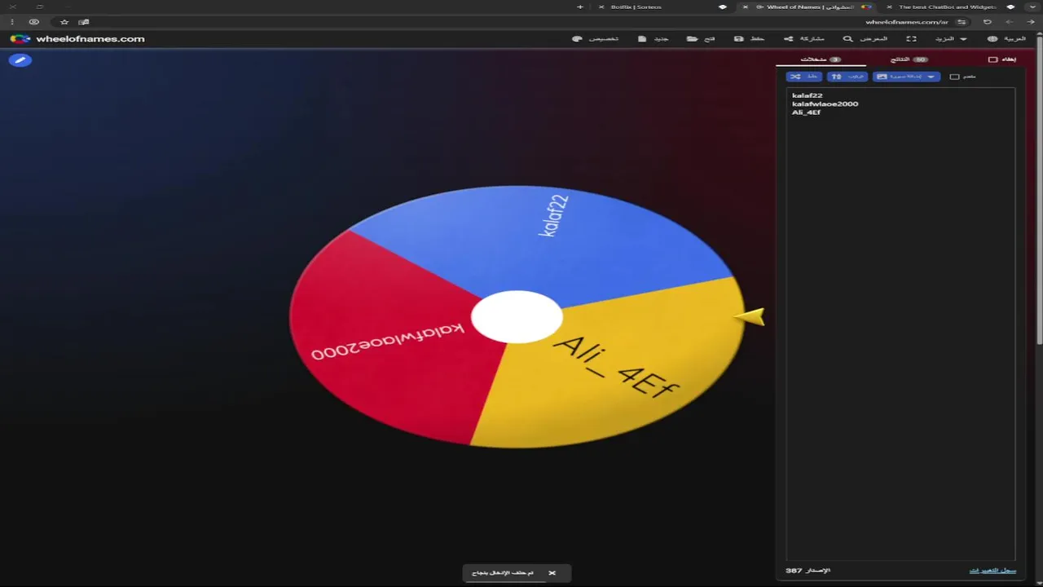Expand the Add image dropdown
This screenshot has height=587, width=1043.
click(906, 77)
